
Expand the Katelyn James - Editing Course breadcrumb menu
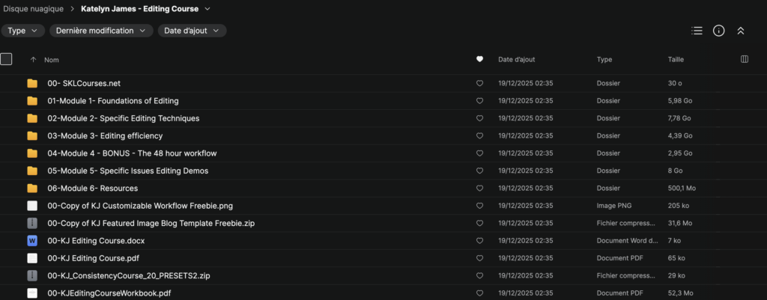207,9
